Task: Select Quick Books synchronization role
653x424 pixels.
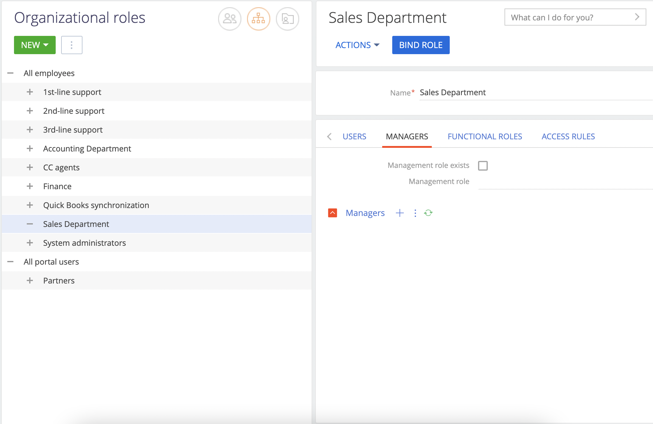Action: 96,205
